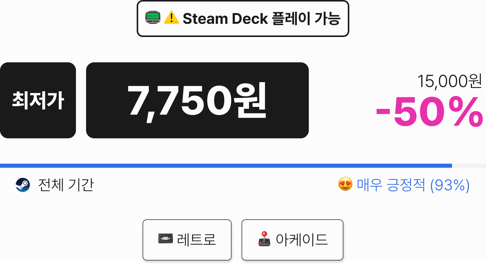Click the joystick icon in 아케이드 tag
Image resolution: width=486 pixels, height=265 pixels.
(264, 239)
